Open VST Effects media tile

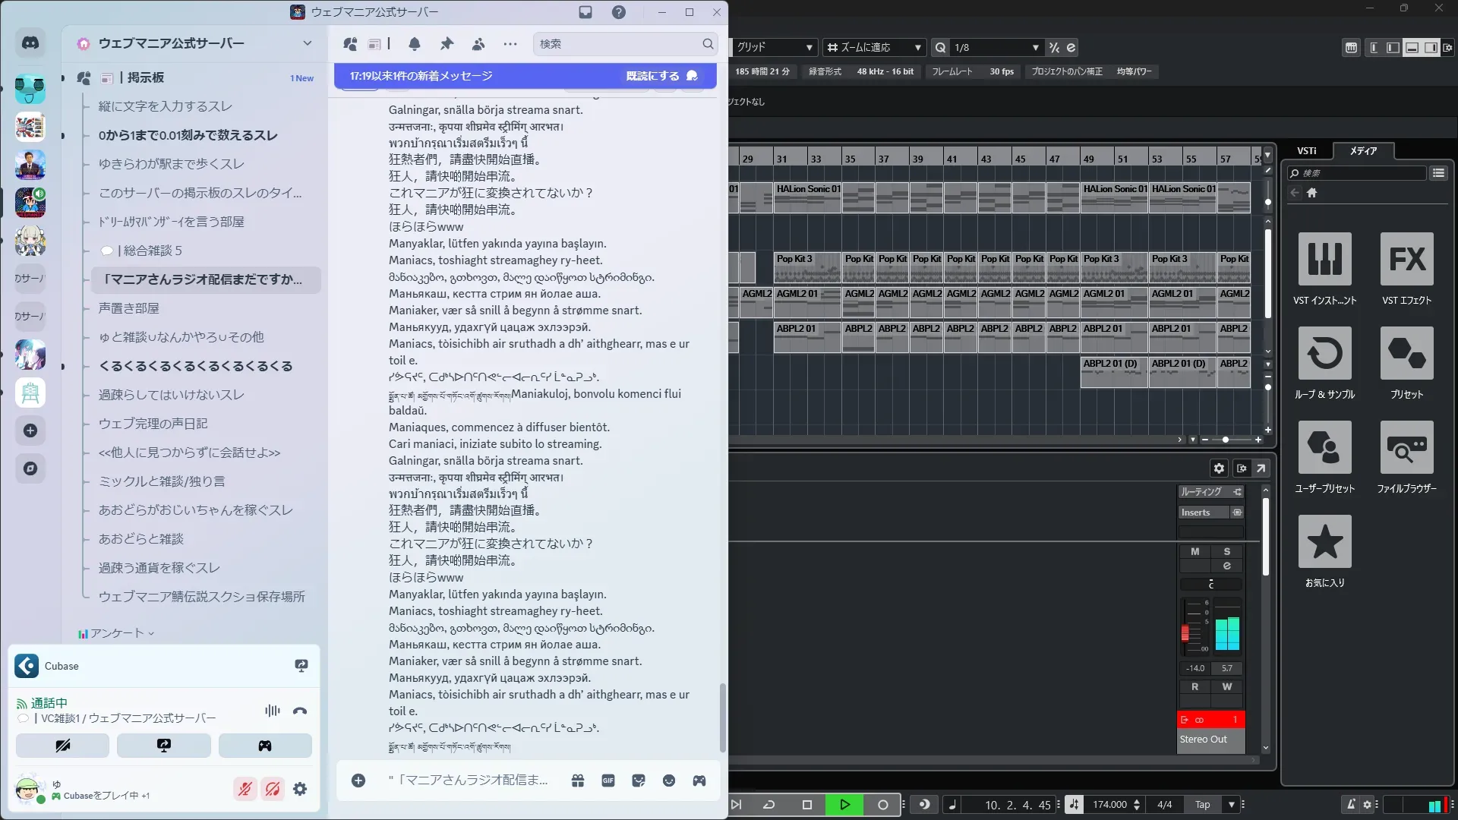1406,260
